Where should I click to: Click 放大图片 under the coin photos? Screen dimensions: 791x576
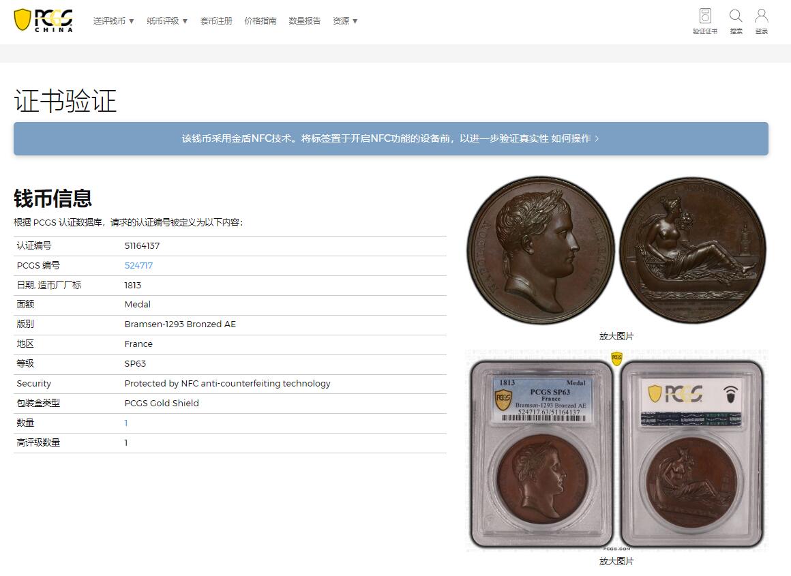[616, 336]
